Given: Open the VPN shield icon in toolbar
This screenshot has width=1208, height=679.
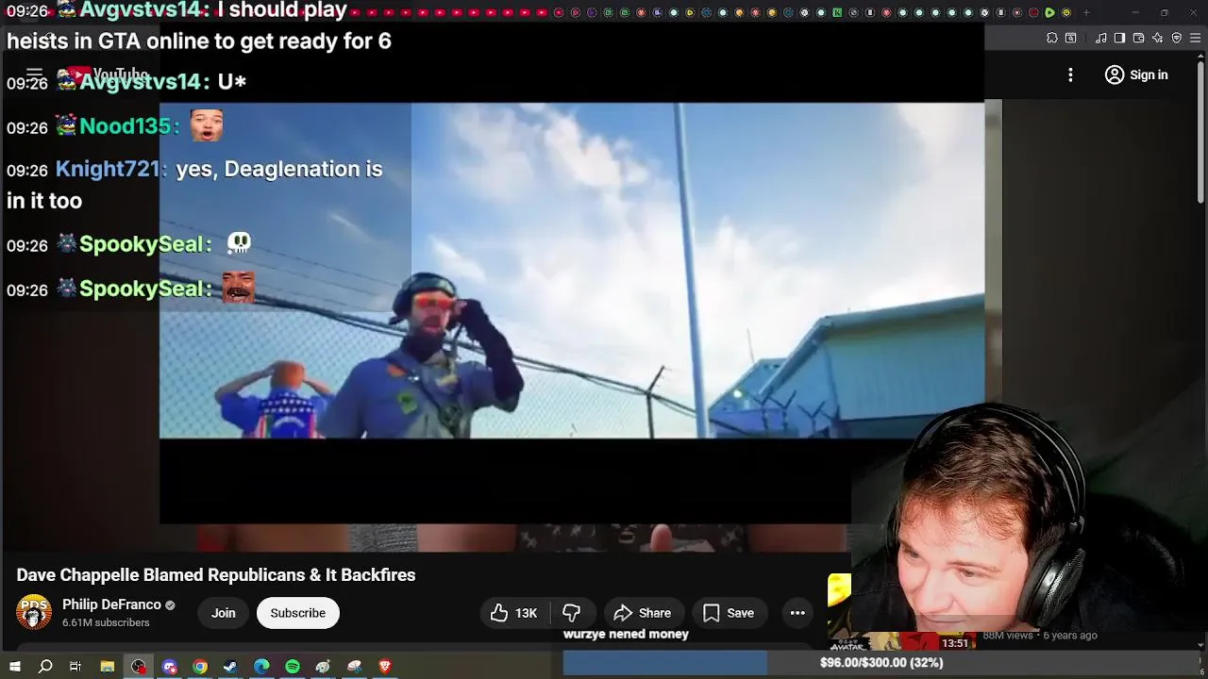Looking at the screenshot, I should pos(1177,38).
